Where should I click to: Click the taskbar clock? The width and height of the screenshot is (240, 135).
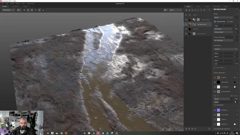point(232,133)
